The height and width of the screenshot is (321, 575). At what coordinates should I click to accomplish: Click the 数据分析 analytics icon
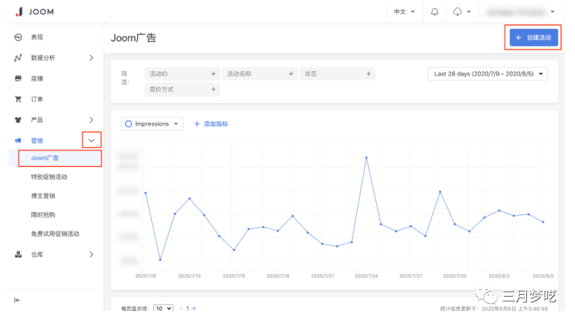[18, 58]
